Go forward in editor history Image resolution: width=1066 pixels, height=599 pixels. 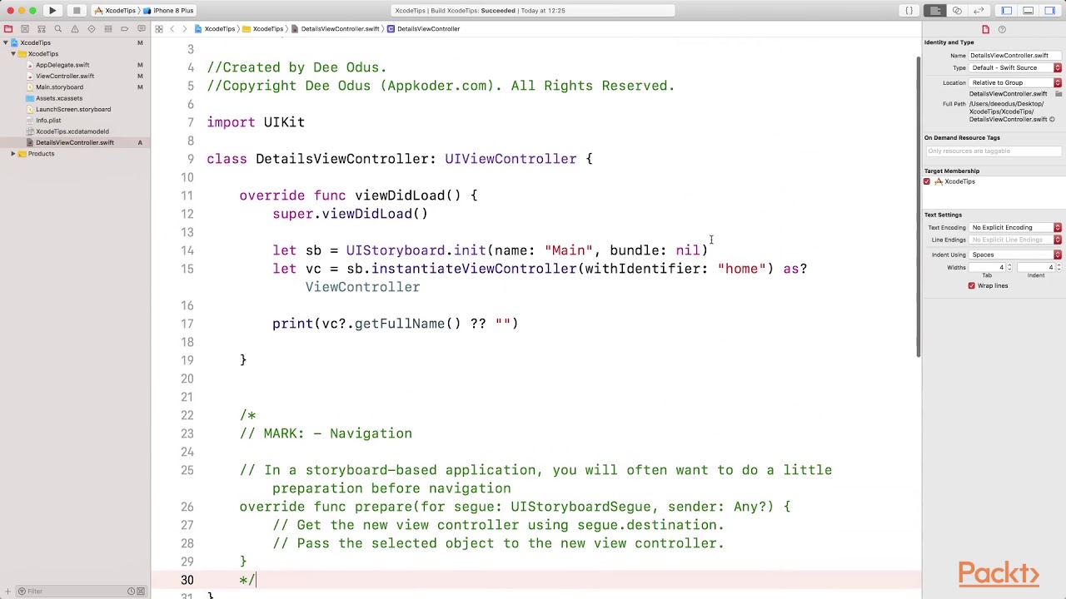[184, 29]
